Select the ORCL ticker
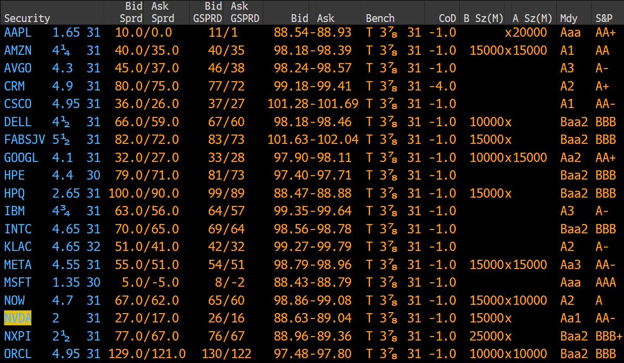This screenshot has height=363, width=624. (18, 354)
